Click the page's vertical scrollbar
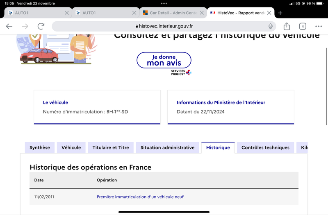This screenshot has height=215, width=328. click(327, 86)
